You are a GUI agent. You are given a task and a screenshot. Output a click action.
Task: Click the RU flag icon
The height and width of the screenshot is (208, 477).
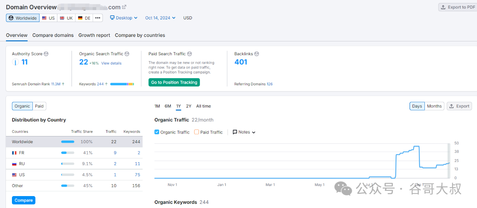pos(14,164)
